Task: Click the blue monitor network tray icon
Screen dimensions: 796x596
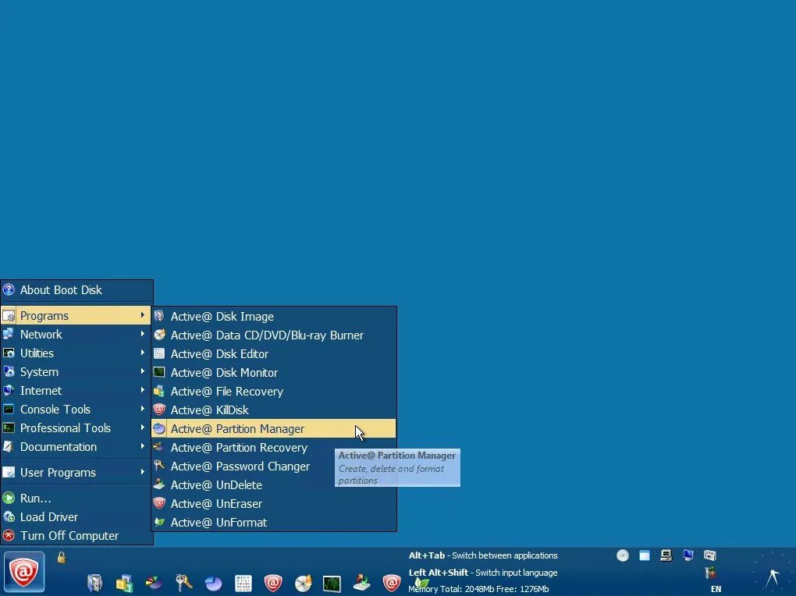Action: (x=688, y=555)
